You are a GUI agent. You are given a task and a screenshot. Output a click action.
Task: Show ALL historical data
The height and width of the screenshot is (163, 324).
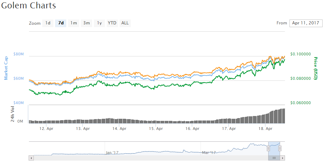pyautogui.click(x=125, y=23)
